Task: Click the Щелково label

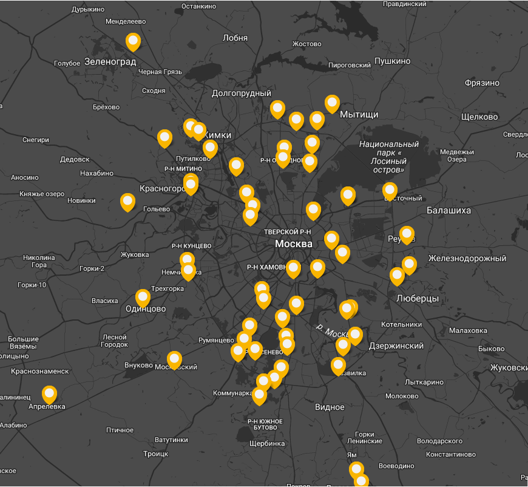Action: tap(479, 117)
